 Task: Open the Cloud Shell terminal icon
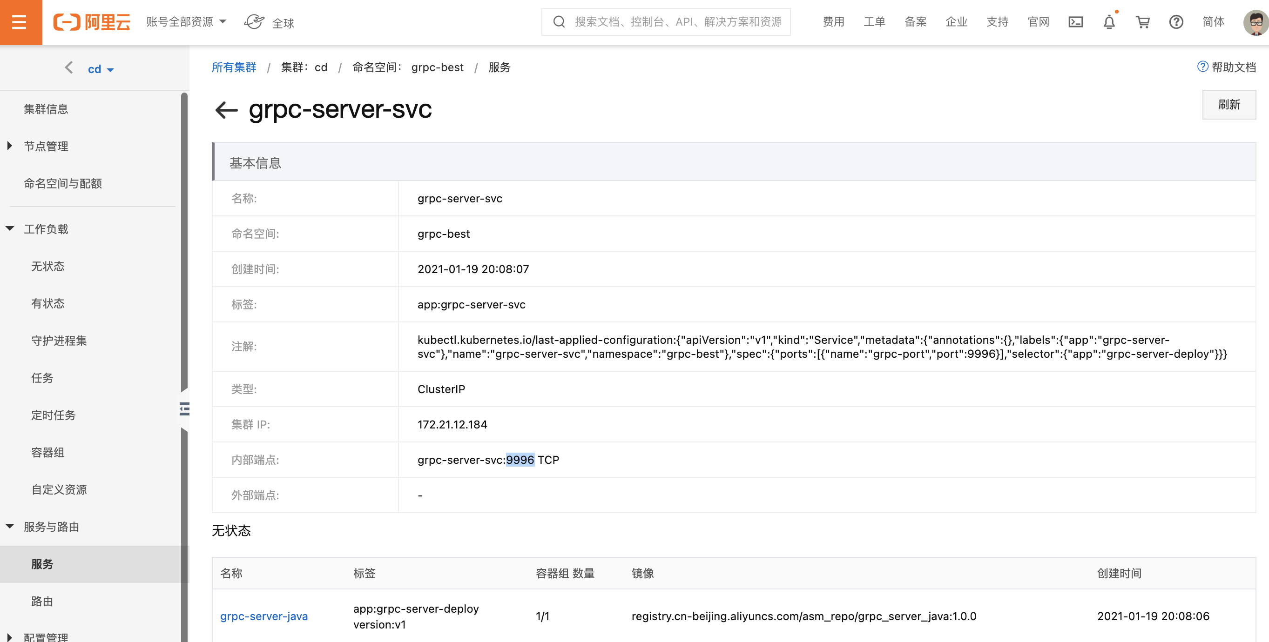pos(1075,22)
